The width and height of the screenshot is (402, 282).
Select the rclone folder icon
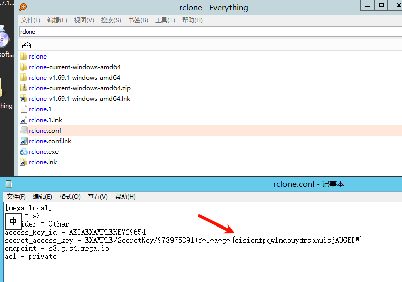pos(23,56)
